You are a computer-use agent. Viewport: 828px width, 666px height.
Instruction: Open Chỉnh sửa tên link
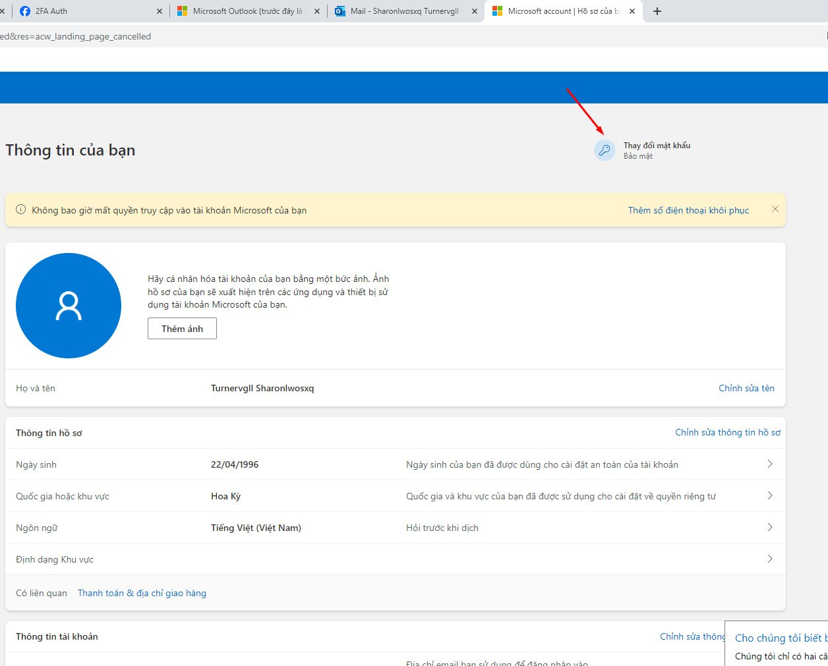746,388
